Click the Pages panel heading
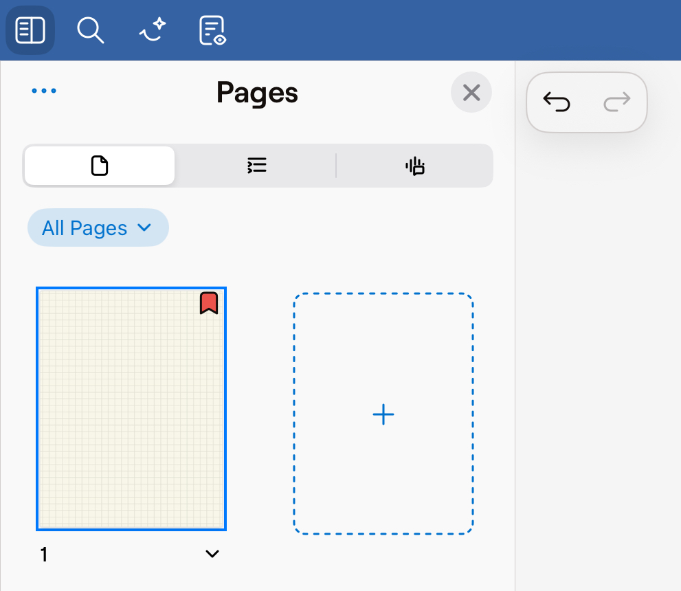Screen dimensions: 681x591 pos(257,92)
